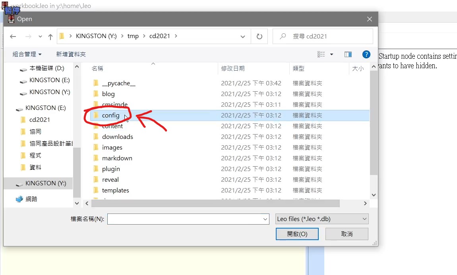Viewport: 457px width, 275px height.
Task: Click the images folder icon
Action: pyautogui.click(x=96, y=147)
